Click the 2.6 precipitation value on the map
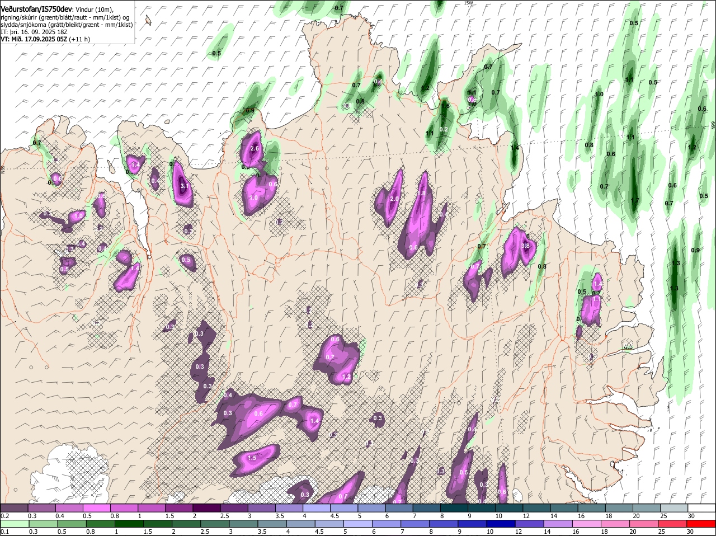This screenshot has height=536, width=716. tap(255, 148)
